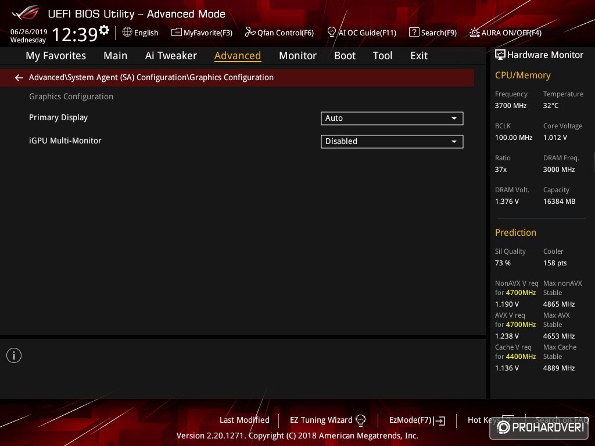Switch to the Main tab
Screen dimensions: 595x446
point(116,56)
